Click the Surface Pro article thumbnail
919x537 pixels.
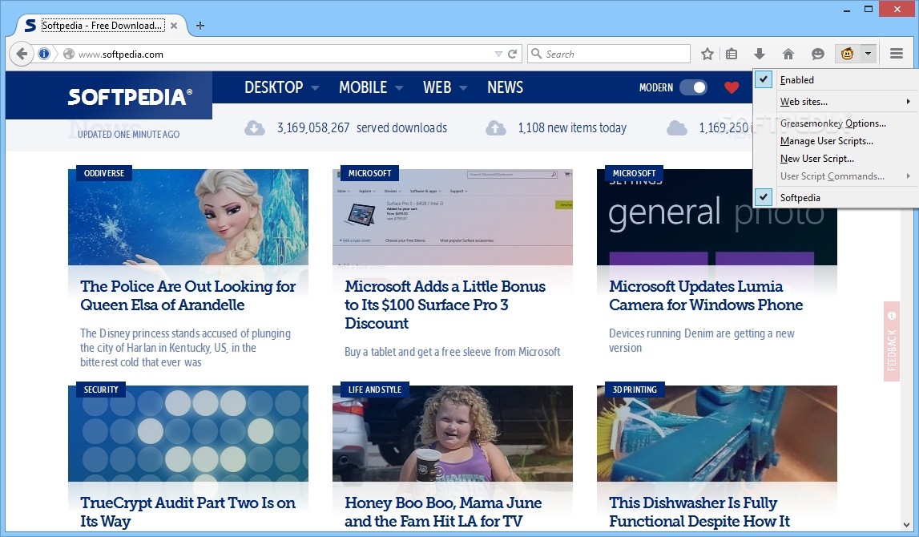pyautogui.click(x=453, y=217)
